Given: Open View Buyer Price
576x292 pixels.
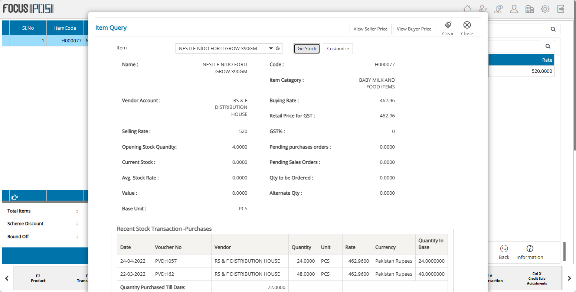Looking at the screenshot, I should [x=414, y=29].
